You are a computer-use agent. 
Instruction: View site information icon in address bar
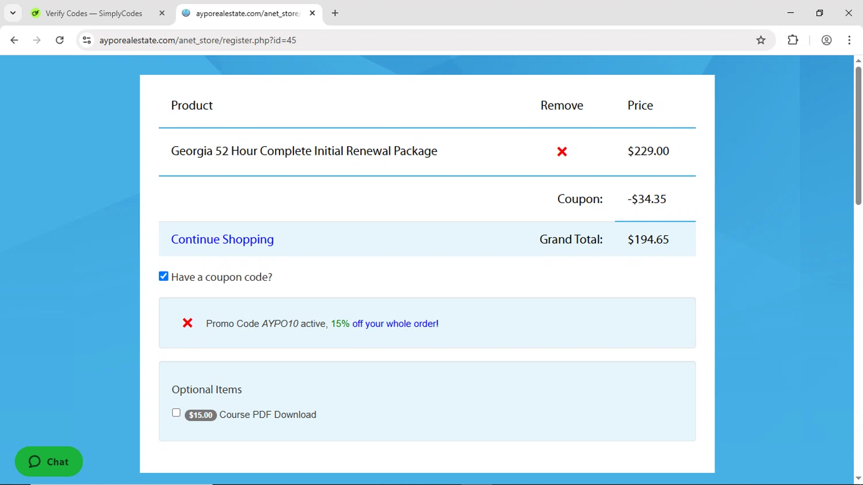tap(87, 40)
